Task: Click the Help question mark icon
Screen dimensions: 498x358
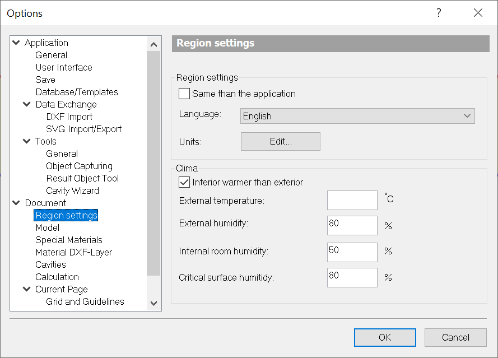Action: click(x=439, y=13)
